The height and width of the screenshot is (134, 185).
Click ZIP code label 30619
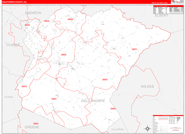[x=24, y=86]
